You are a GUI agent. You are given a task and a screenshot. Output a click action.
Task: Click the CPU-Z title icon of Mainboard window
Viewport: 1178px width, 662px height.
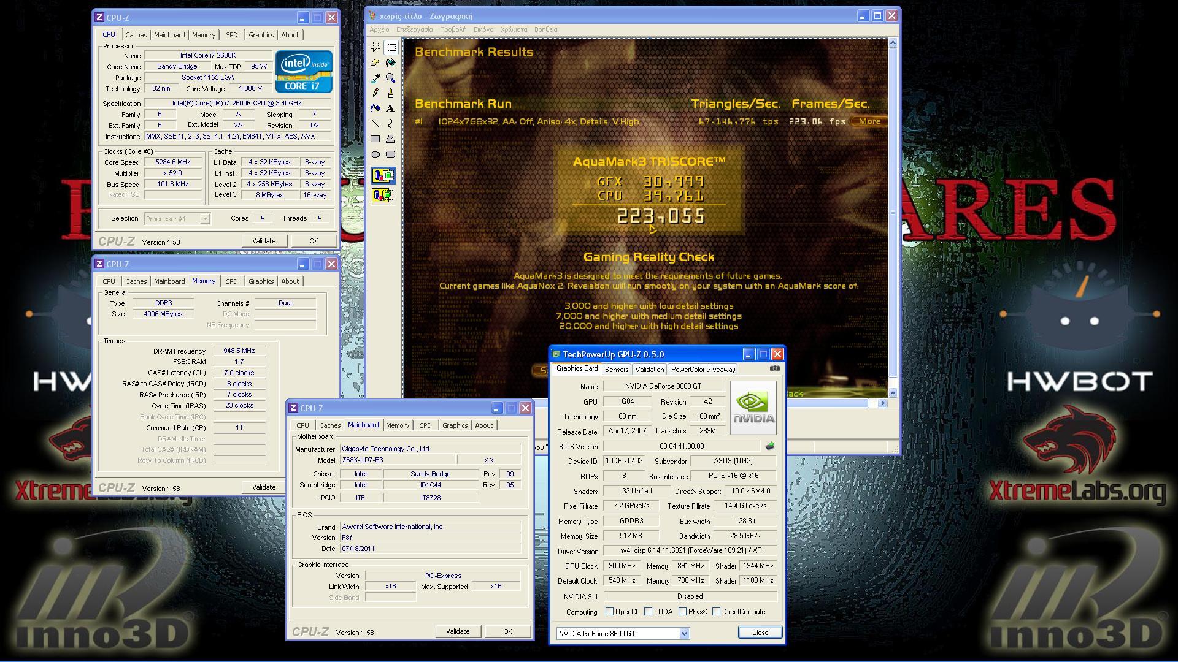tap(293, 408)
